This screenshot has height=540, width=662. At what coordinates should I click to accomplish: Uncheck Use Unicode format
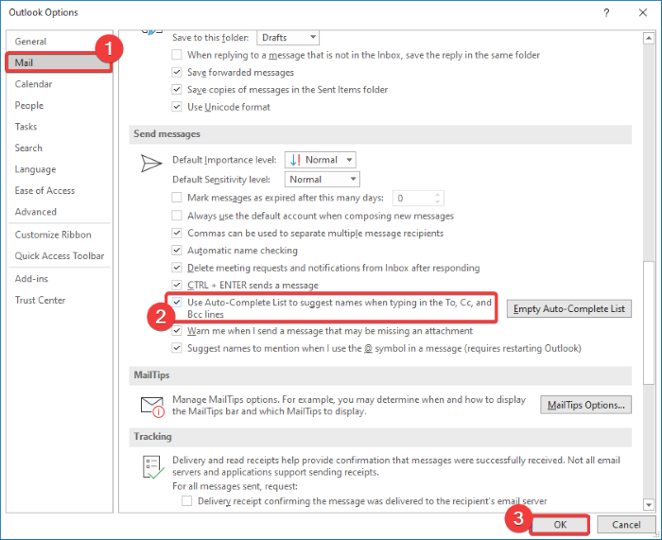(177, 107)
